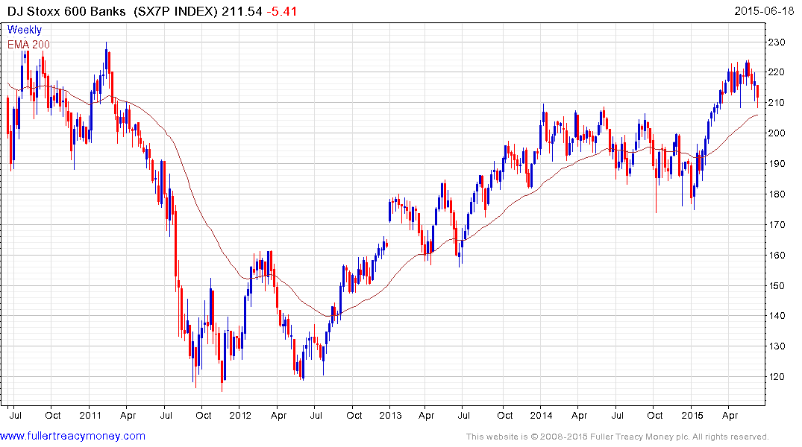The height and width of the screenshot is (447, 802).
Task: Click the 210 price axis label
Action: (x=777, y=103)
